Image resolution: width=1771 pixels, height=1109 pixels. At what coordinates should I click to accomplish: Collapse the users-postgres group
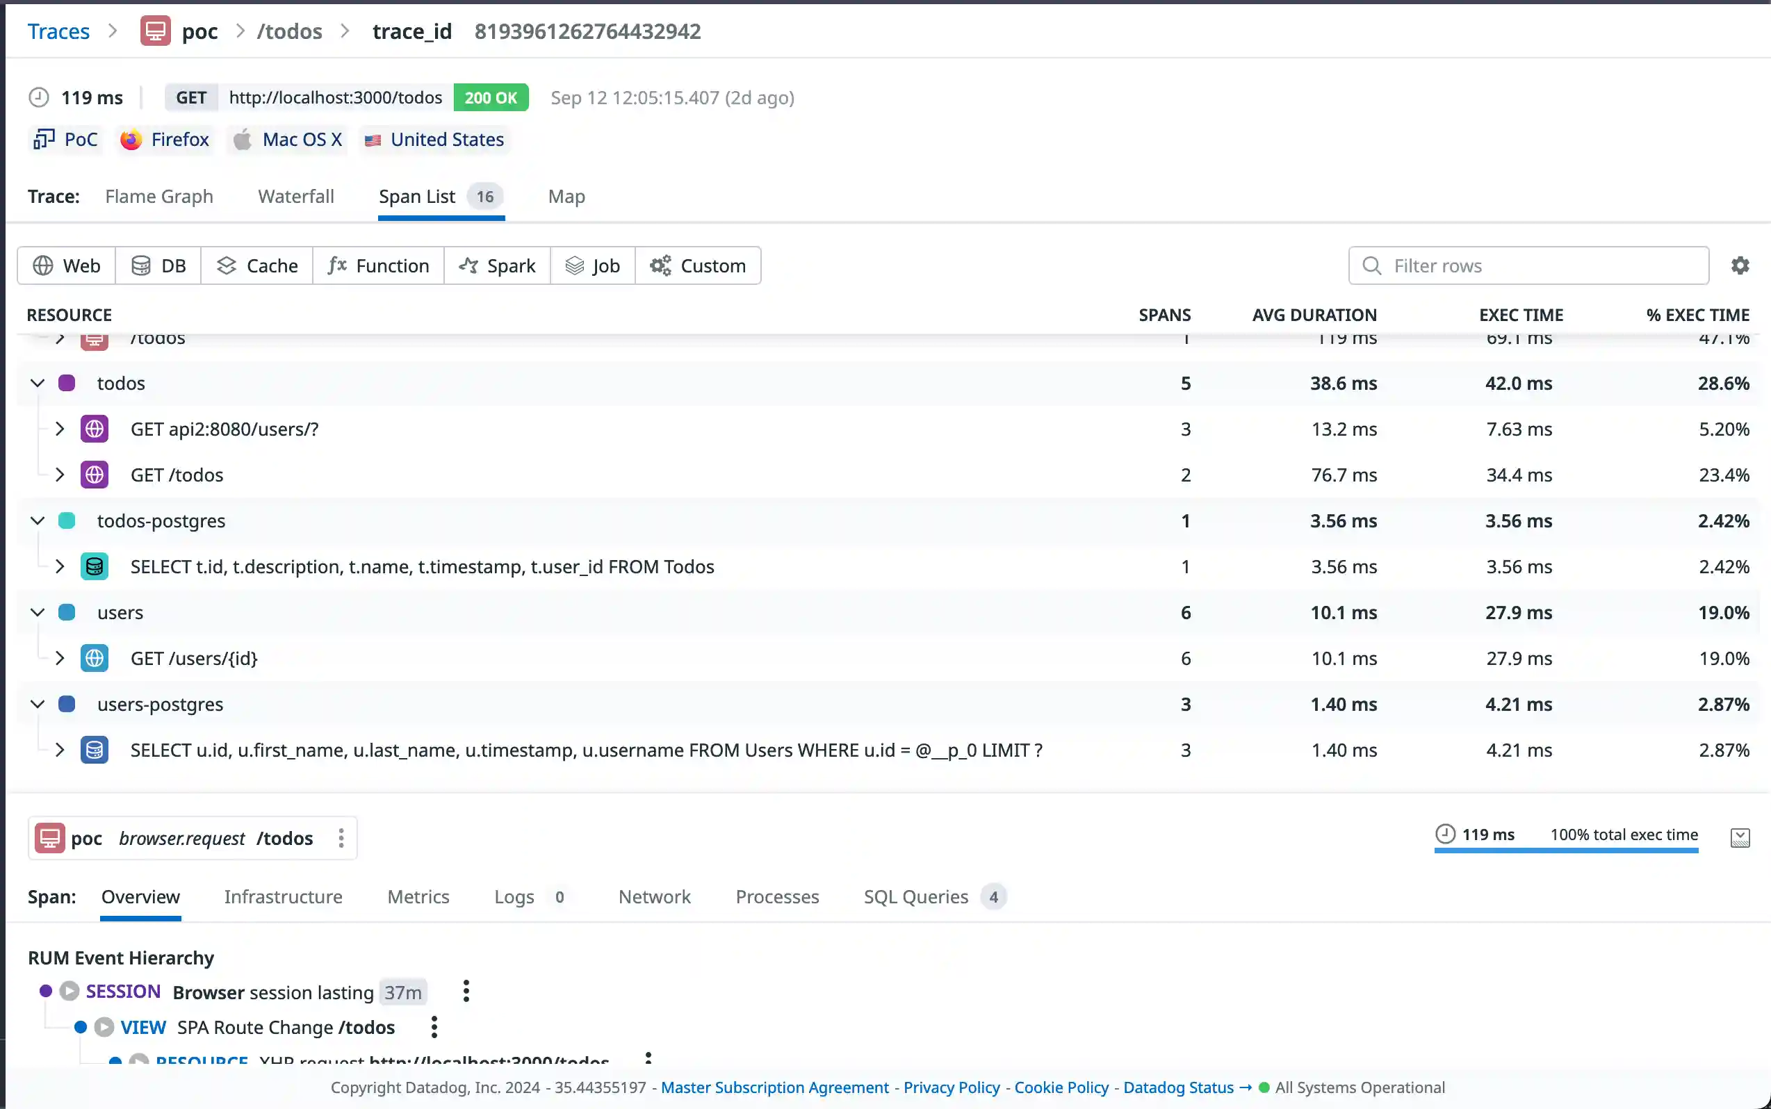point(38,703)
